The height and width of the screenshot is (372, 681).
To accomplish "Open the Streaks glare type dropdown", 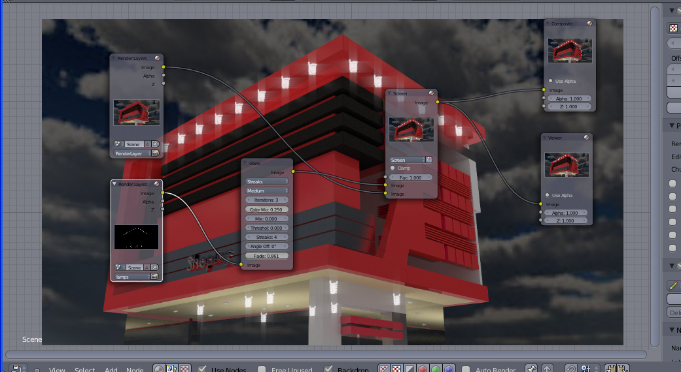I will click(x=267, y=181).
